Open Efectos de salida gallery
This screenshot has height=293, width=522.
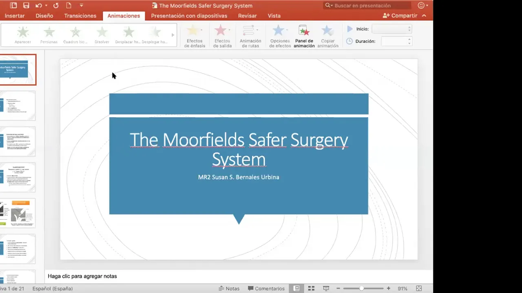tap(222, 36)
